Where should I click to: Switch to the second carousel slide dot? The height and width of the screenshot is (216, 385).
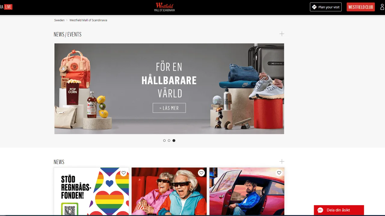[169, 140]
